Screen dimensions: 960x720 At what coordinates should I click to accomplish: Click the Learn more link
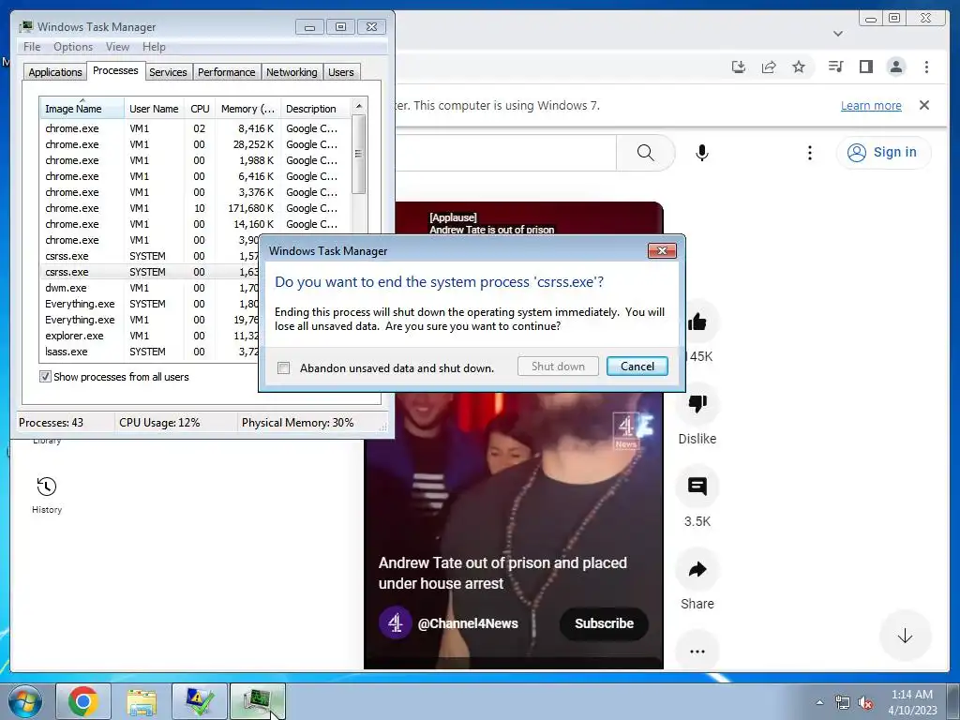click(871, 105)
